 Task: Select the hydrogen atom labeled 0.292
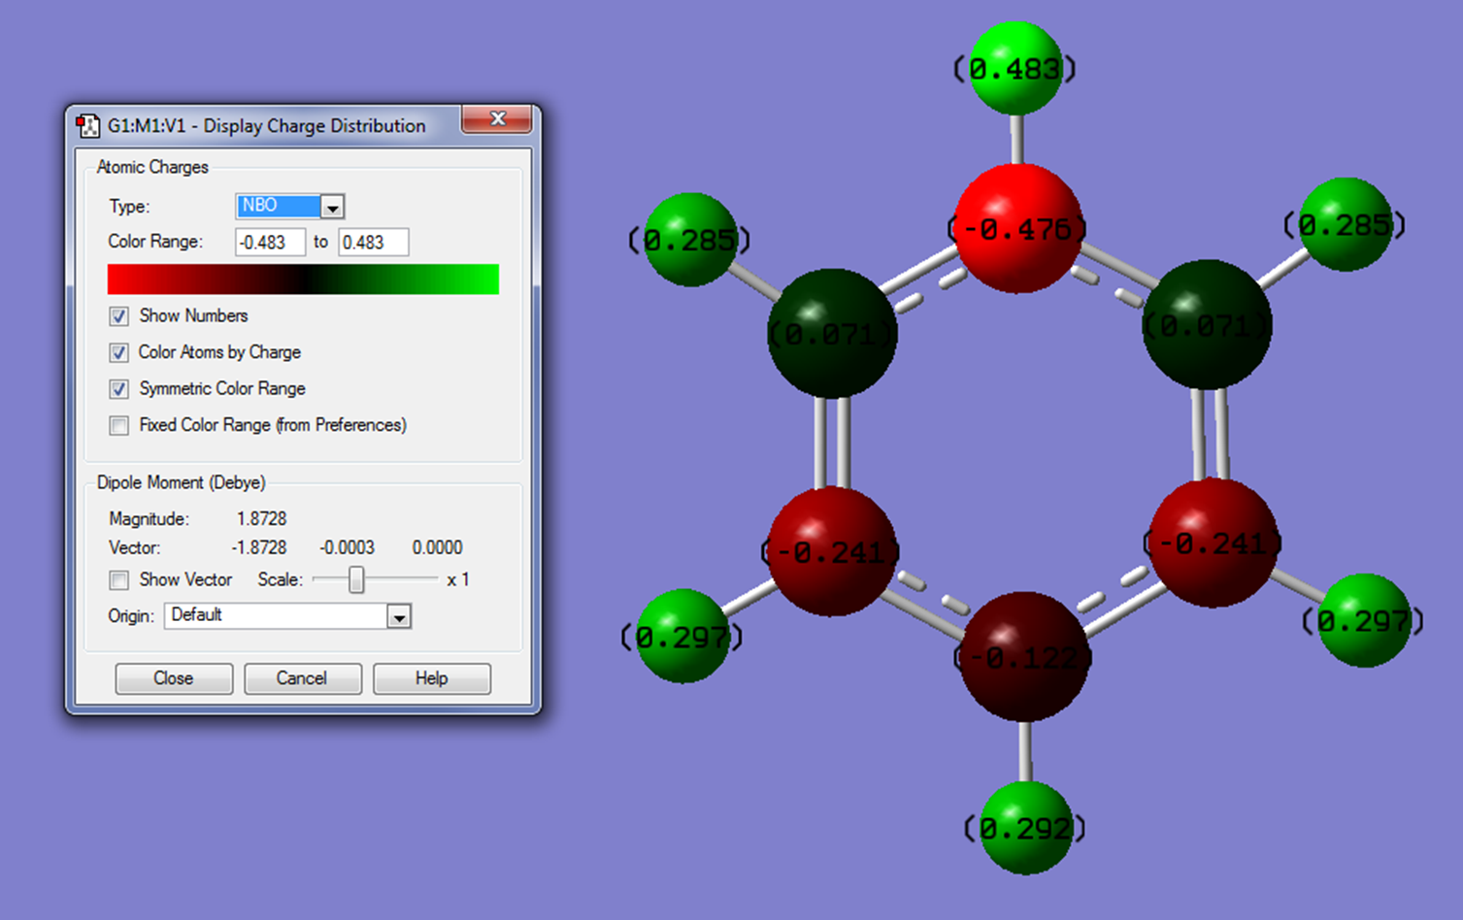click(1025, 828)
